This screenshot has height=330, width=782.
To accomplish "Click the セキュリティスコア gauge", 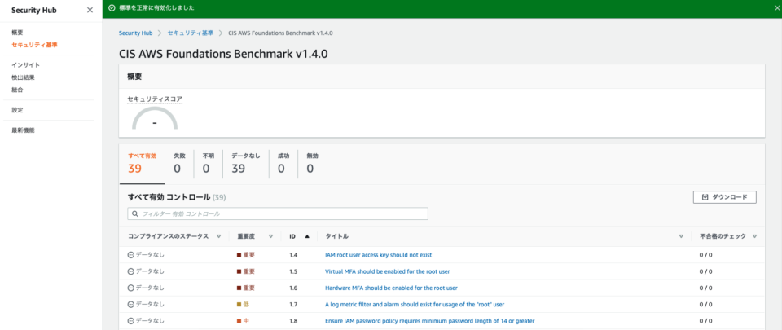I will 155,120.
